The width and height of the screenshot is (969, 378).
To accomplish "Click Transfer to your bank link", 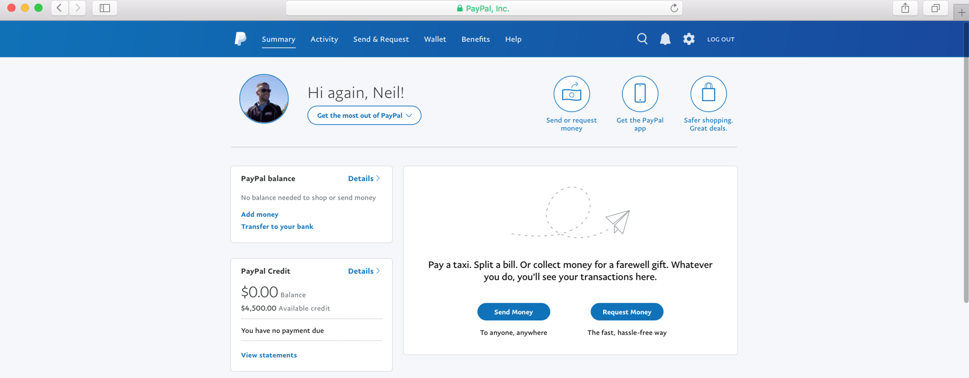I will point(277,227).
